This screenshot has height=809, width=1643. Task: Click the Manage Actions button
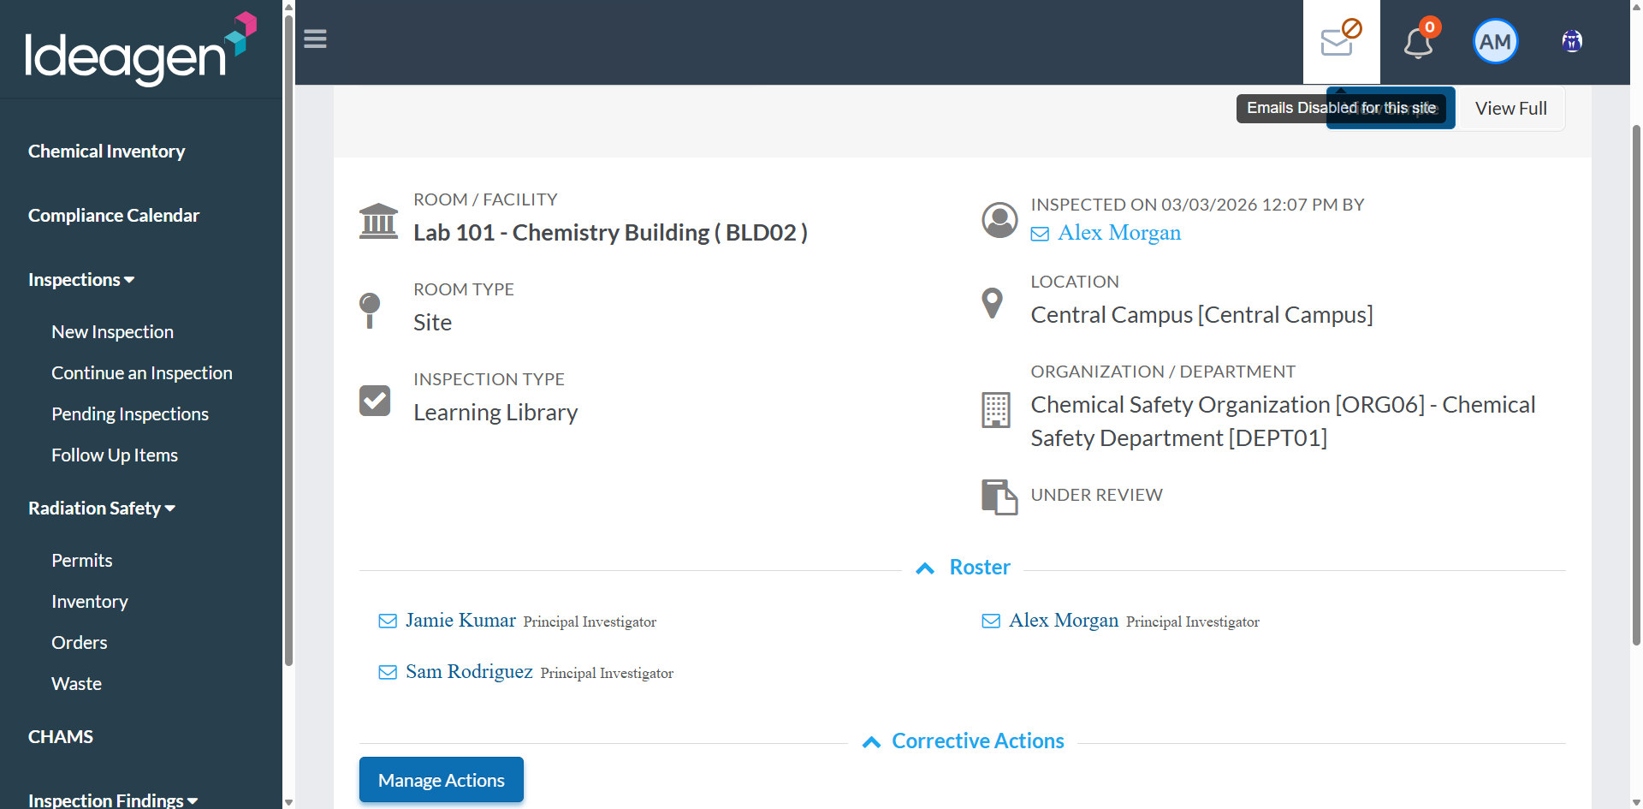(442, 780)
